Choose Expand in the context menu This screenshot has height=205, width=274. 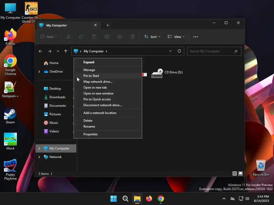click(108, 62)
